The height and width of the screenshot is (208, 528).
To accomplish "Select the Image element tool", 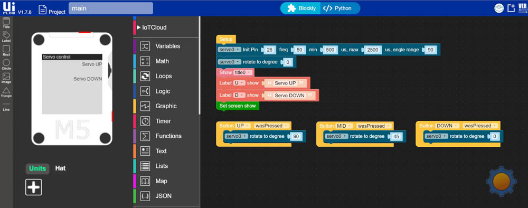I will (6, 78).
